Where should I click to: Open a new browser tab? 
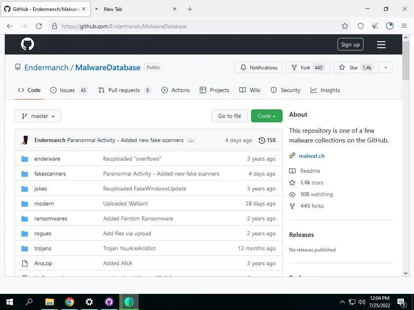tap(190, 9)
